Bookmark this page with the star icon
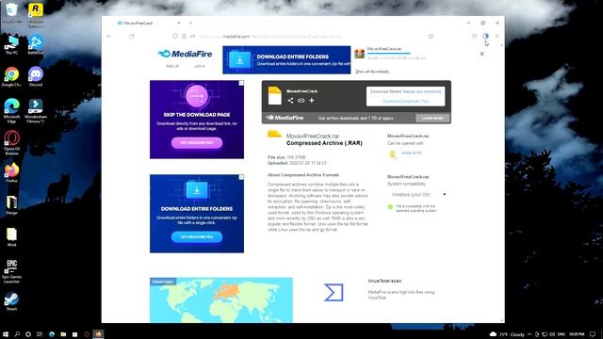 [x=431, y=36]
